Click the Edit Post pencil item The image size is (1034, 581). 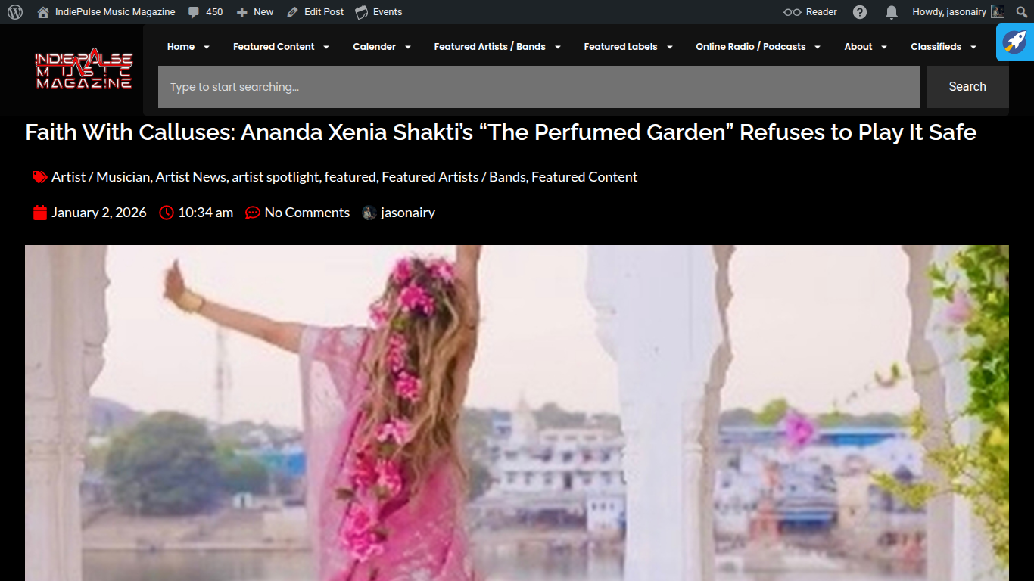coord(315,12)
